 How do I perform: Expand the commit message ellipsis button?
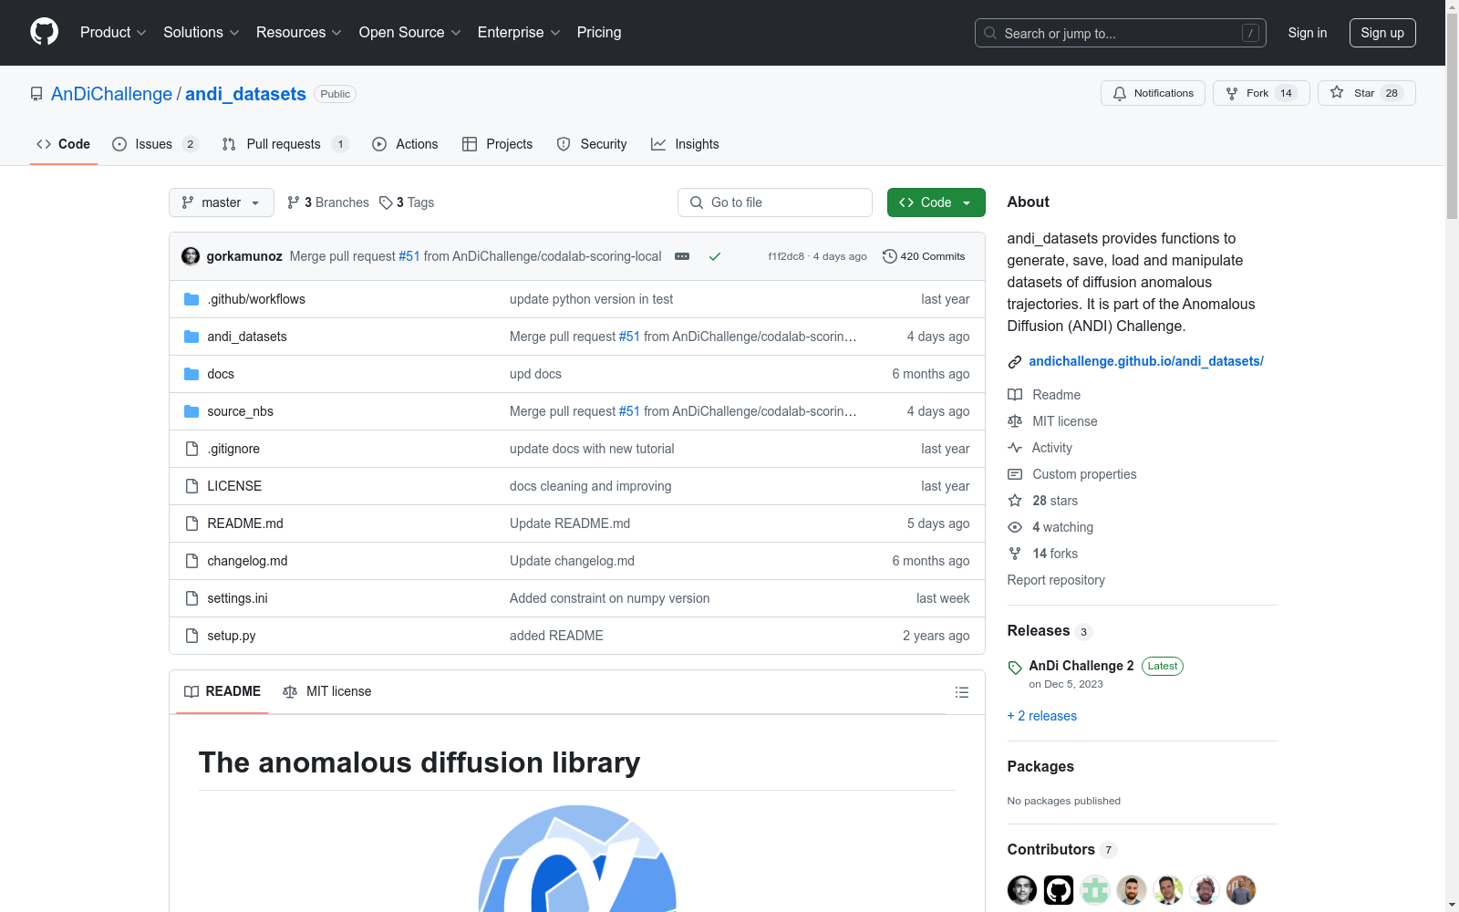point(682,256)
